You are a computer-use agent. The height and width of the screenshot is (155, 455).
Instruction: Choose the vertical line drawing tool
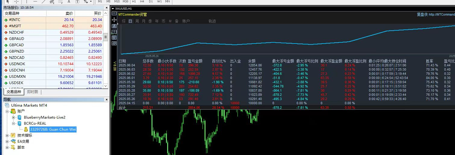(27, 2)
